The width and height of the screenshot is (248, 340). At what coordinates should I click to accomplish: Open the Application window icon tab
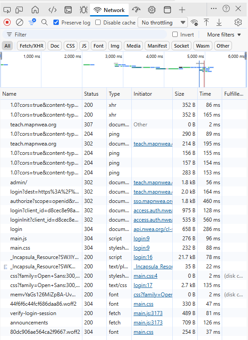click(x=167, y=10)
